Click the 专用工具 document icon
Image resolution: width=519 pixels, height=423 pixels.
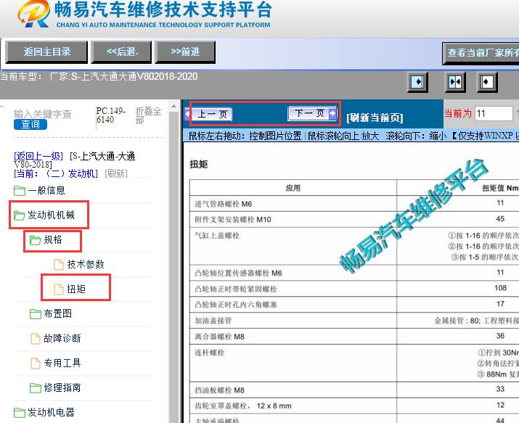tap(36, 363)
